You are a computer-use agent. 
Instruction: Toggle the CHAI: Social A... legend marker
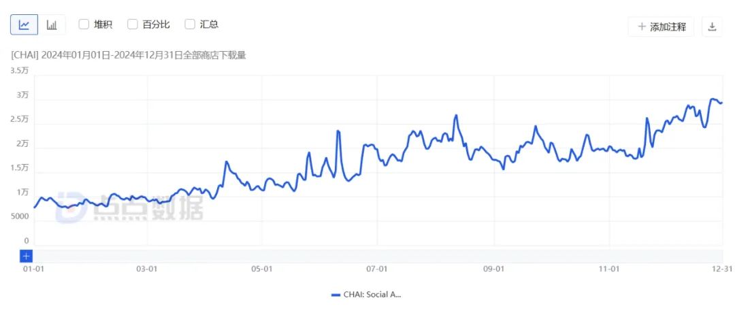(x=335, y=295)
